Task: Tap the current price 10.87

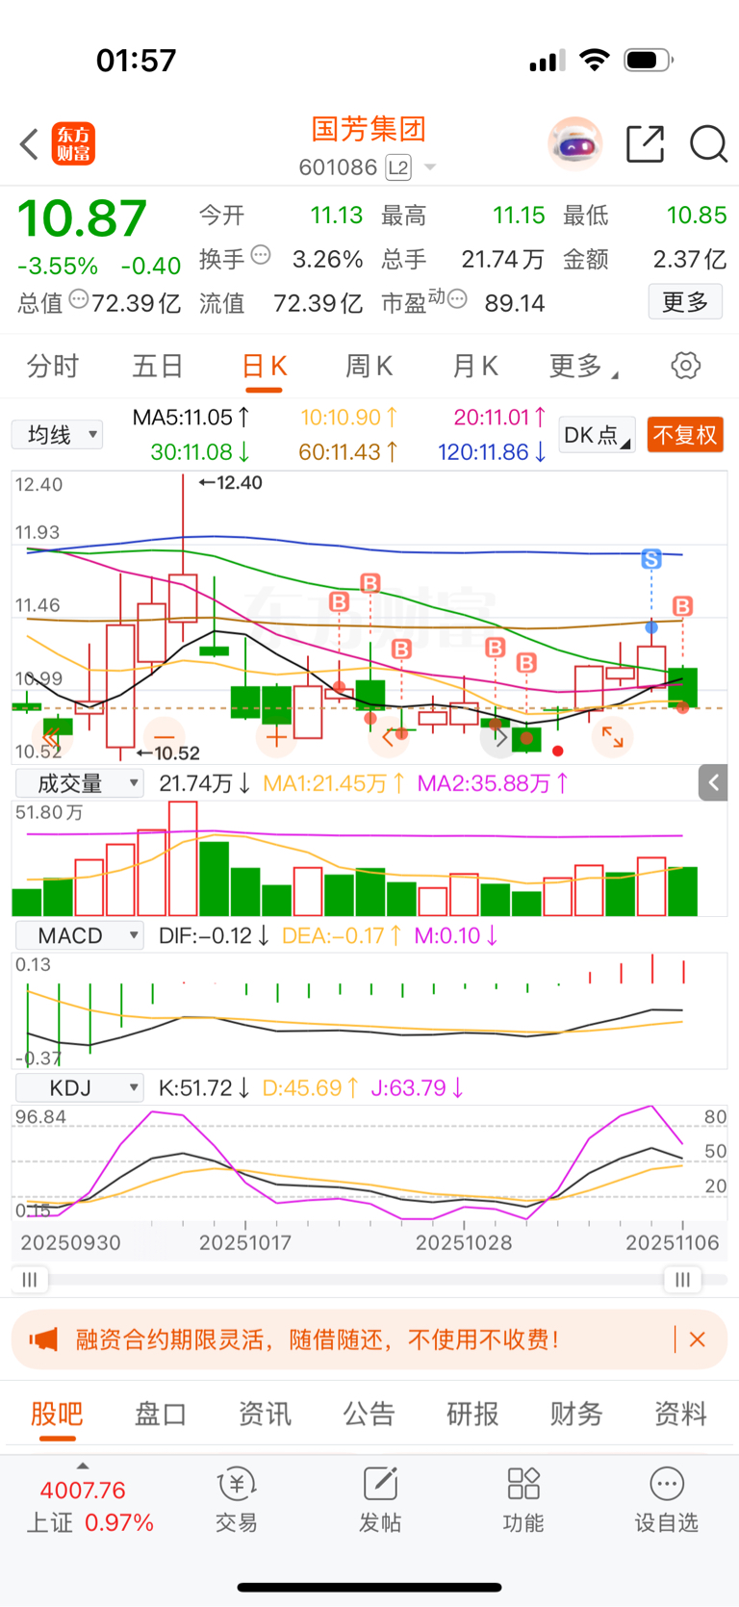Action: 83,218
